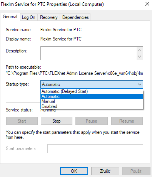Pick the highlighted Automatic option
The image size is (152, 177).
(92, 96)
